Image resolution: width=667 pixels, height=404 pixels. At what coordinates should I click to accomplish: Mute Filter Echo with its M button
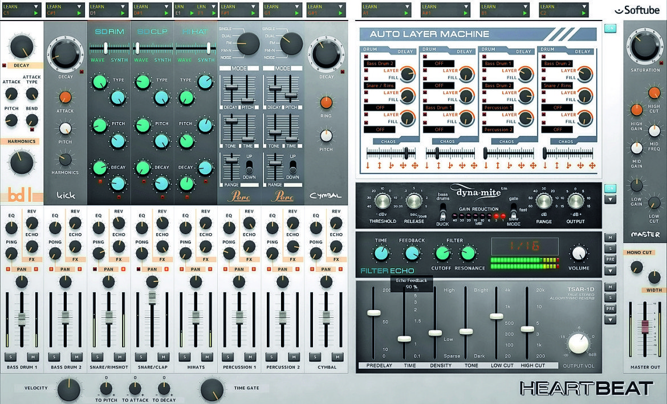coord(611,238)
